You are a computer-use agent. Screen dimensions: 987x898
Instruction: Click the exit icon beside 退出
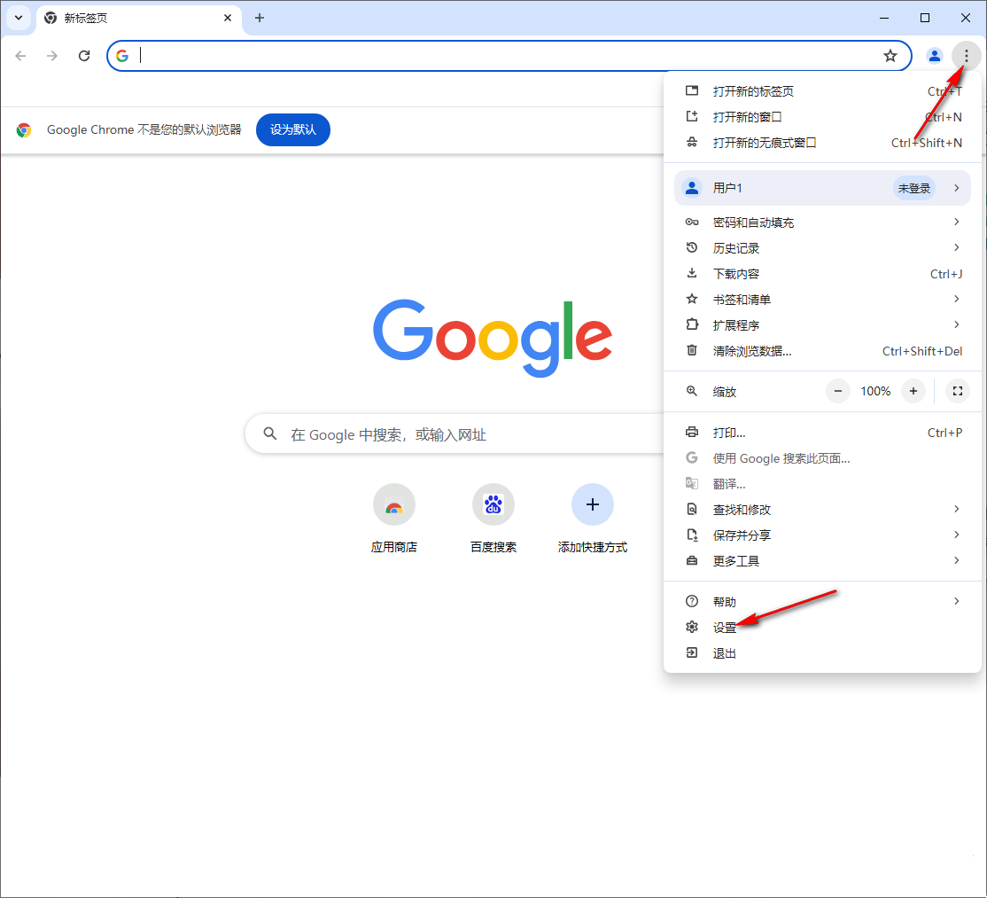pyautogui.click(x=692, y=653)
